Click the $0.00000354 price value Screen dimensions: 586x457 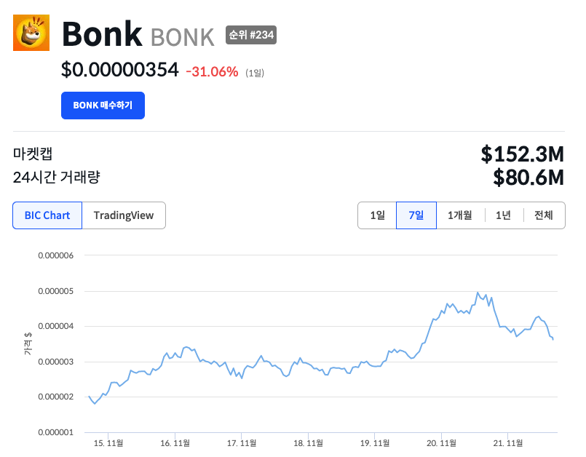pos(120,70)
